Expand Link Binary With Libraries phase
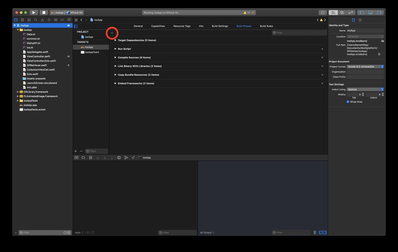398x252 pixels. point(115,66)
